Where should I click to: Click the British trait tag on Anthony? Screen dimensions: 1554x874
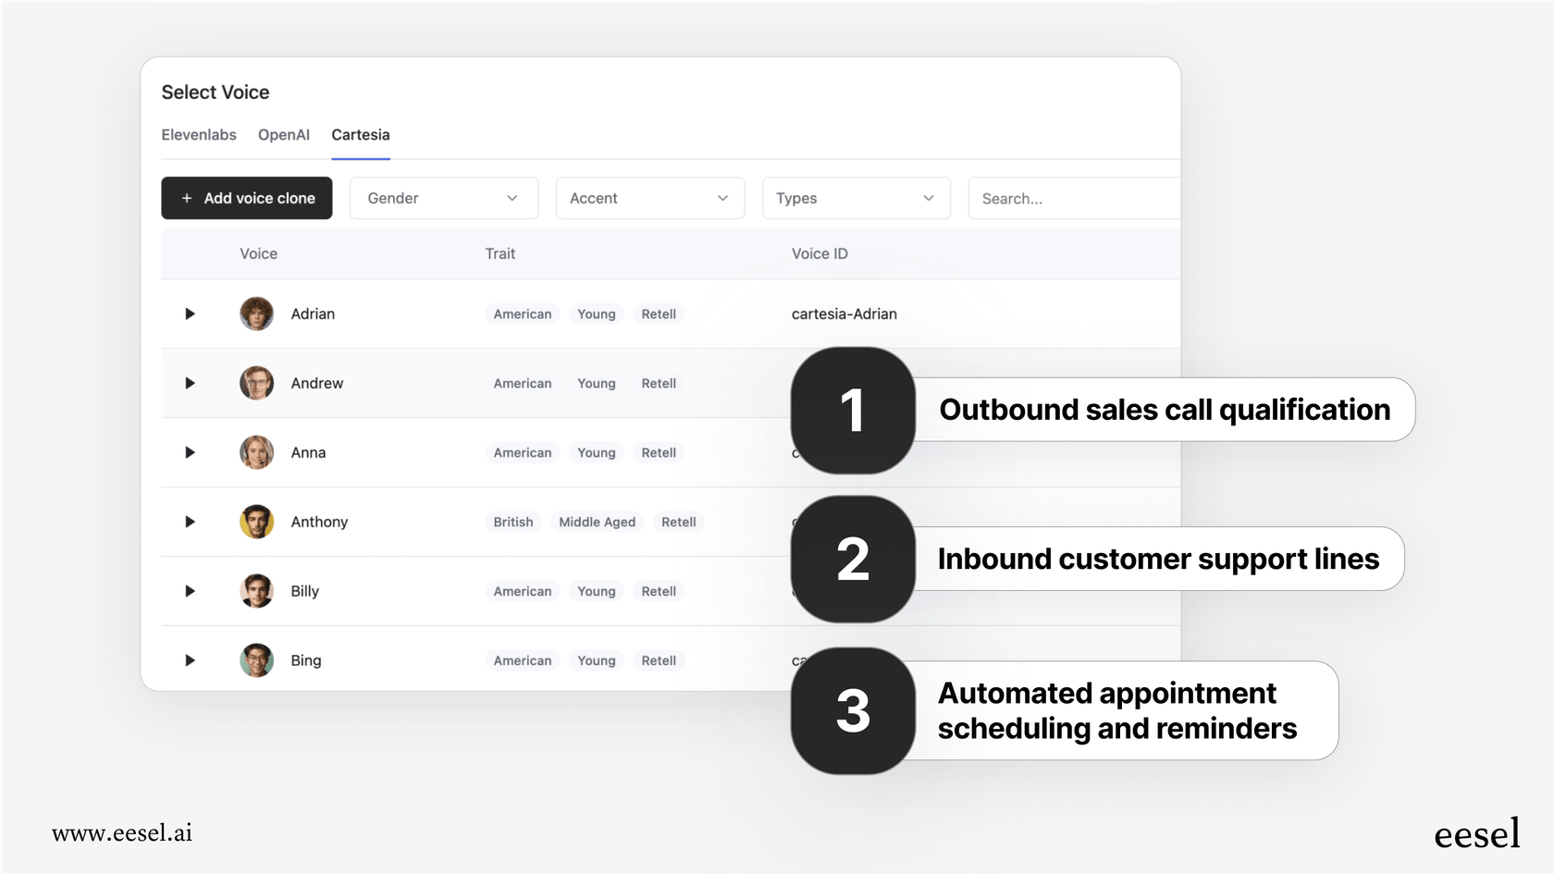coord(513,523)
